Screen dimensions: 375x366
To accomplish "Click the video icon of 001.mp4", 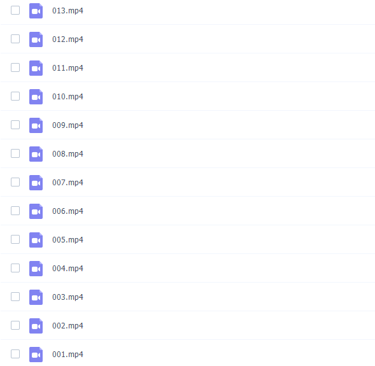I will 36,355.
